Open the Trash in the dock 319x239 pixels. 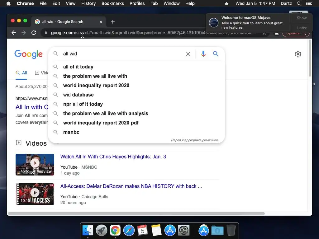point(231,231)
